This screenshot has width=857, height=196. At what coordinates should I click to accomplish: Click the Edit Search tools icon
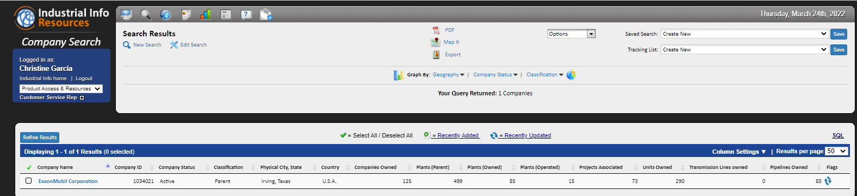coord(174,45)
